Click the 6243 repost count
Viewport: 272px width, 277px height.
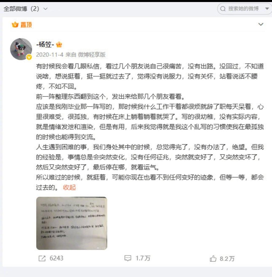[56, 258]
